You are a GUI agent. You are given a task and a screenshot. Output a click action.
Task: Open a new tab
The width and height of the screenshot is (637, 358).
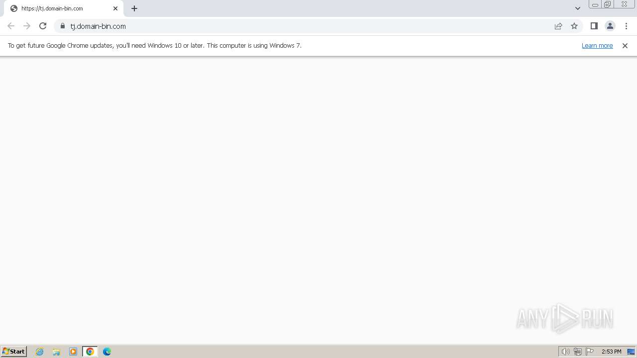pyautogui.click(x=134, y=8)
